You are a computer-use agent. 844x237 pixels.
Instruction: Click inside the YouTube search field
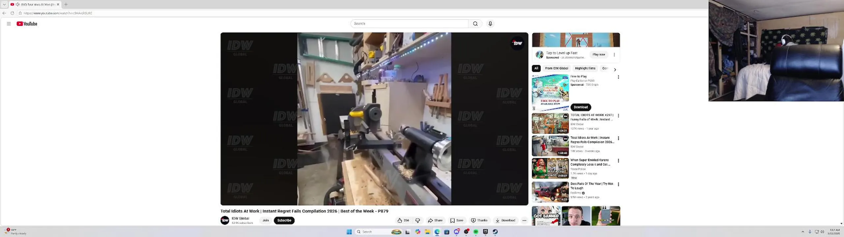coord(409,24)
